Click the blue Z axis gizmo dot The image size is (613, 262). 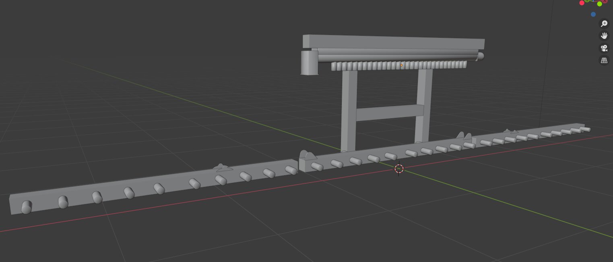593,14
